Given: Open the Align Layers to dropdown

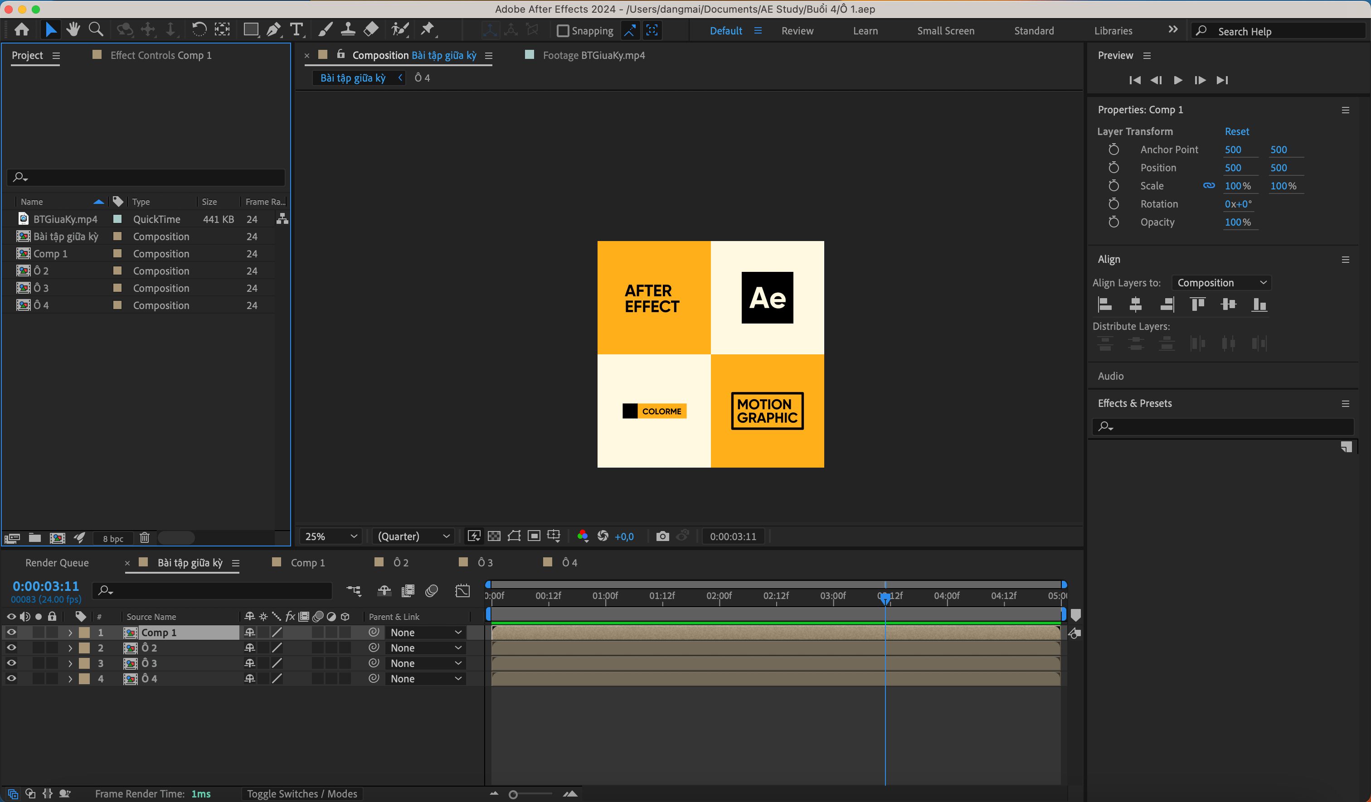Looking at the screenshot, I should pyautogui.click(x=1221, y=283).
